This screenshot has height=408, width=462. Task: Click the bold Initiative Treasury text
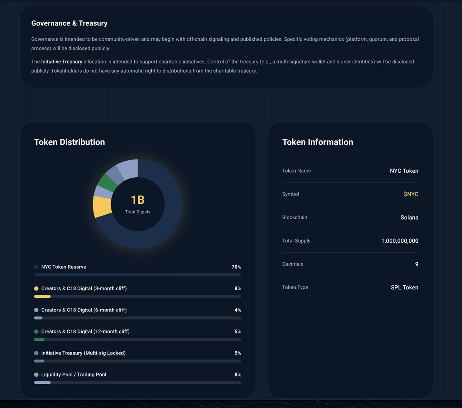click(62, 62)
